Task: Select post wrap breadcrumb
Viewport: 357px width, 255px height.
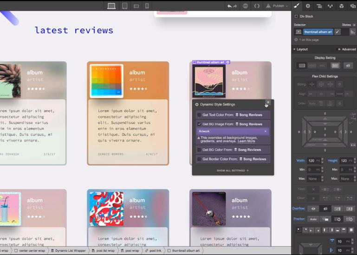Action: [x=130, y=251]
